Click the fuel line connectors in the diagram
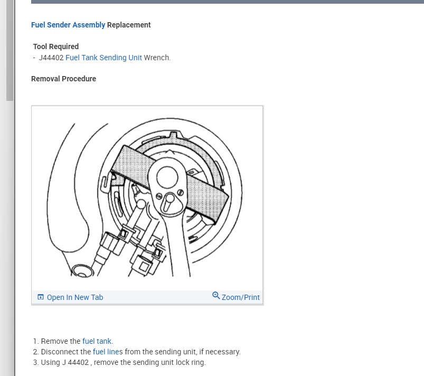Screen dimensions: 424x376 coord(133,248)
